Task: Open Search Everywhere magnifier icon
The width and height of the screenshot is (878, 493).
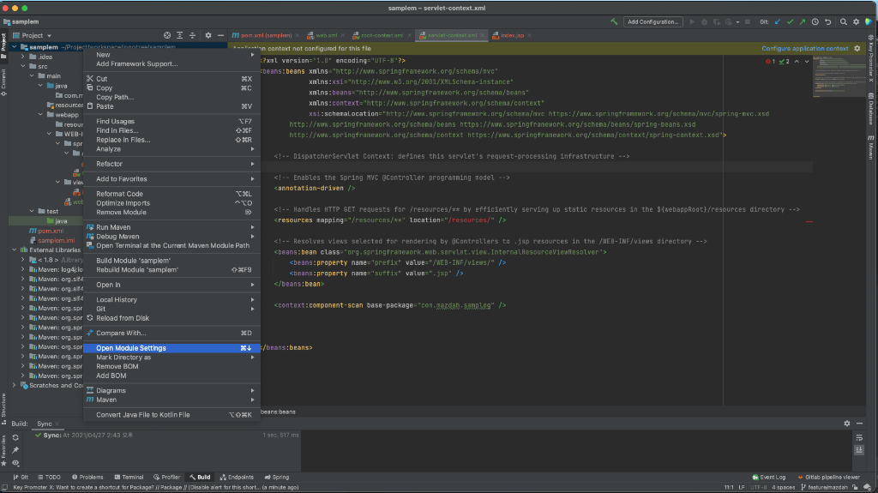Action: [844, 21]
